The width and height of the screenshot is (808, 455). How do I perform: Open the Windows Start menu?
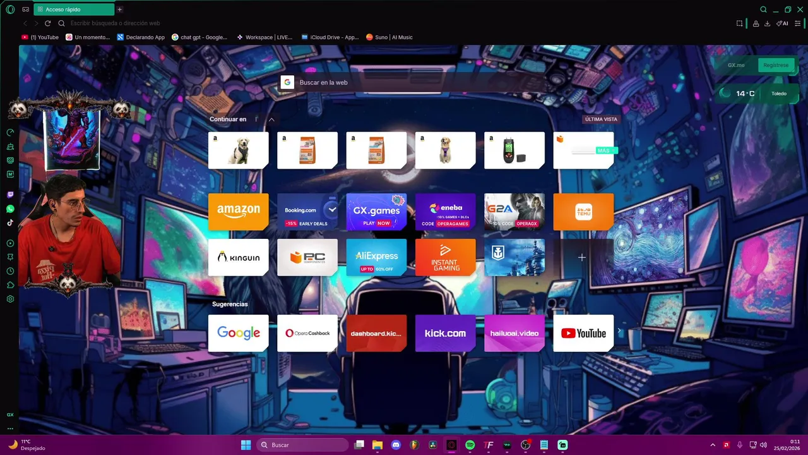(246, 445)
